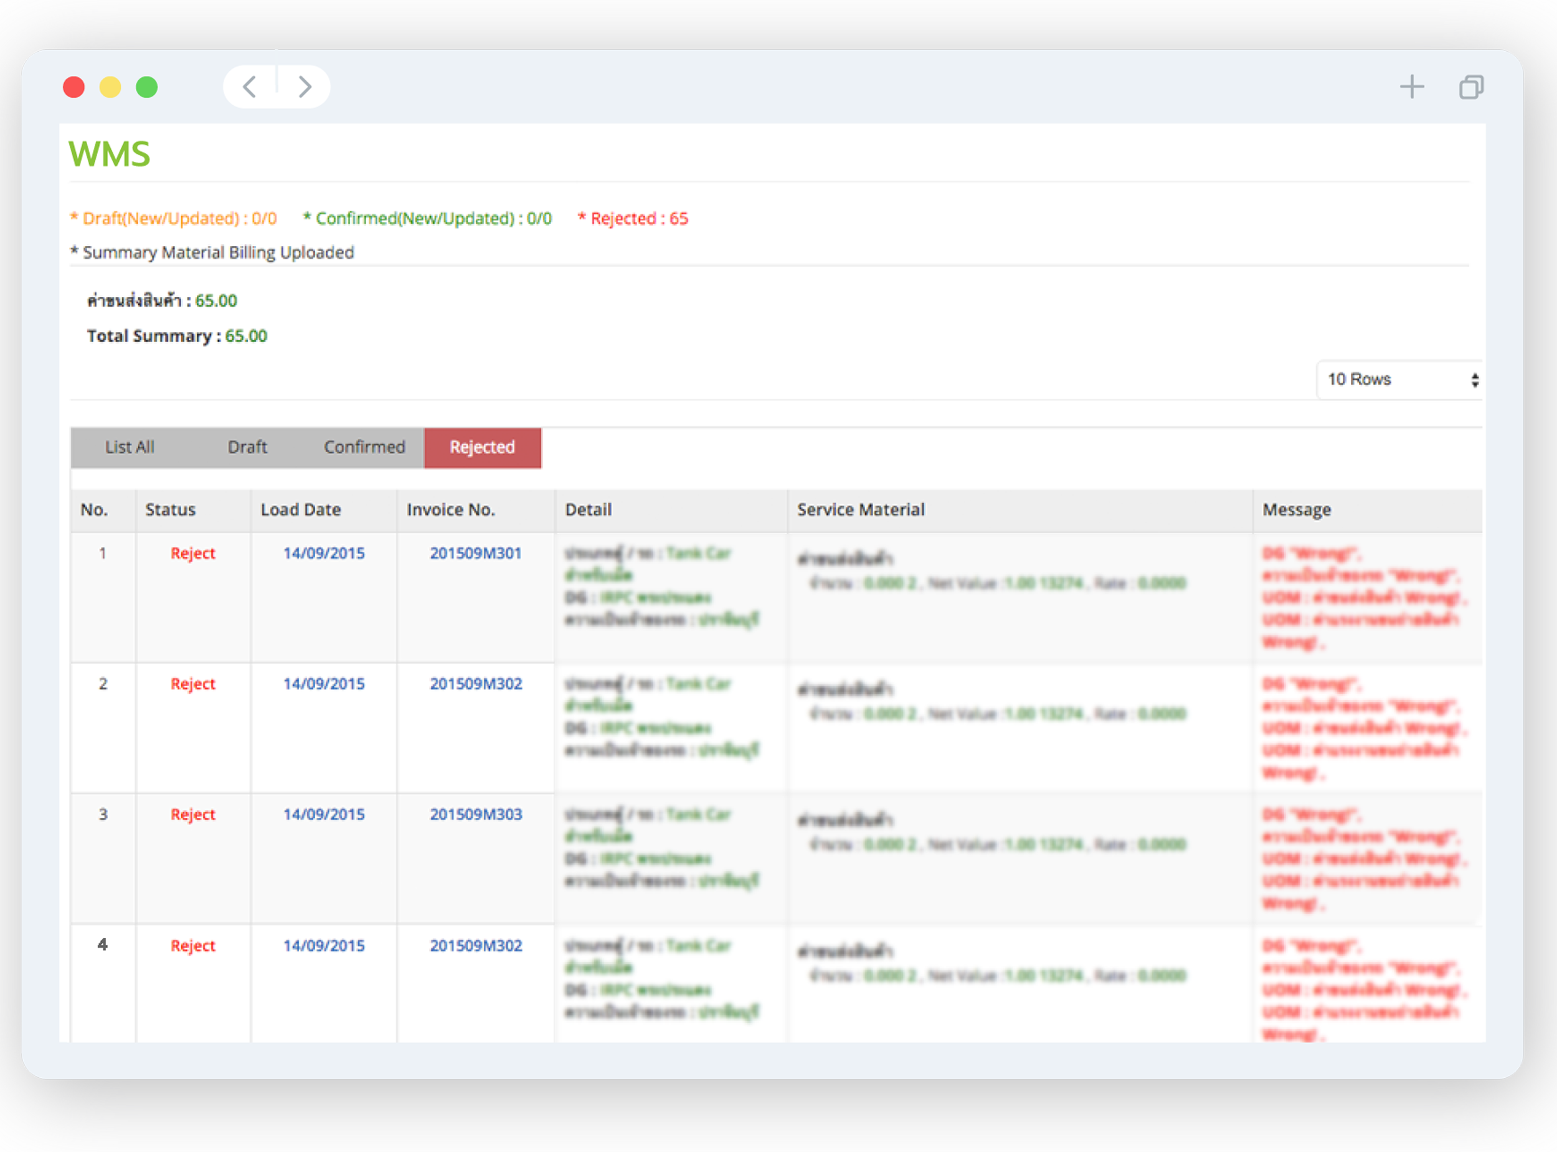Click Reject status in row 3
This screenshot has height=1152, width=1557.
pos(193,815)
